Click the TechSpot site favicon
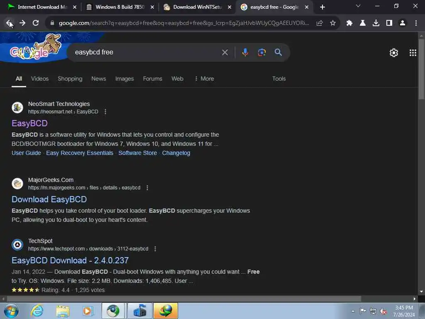The height and width of the screenshot is (319, 425). pyautogui.click(x=17, y=245)
